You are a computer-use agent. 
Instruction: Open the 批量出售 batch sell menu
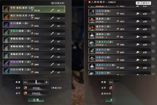(x=58, y=3)
